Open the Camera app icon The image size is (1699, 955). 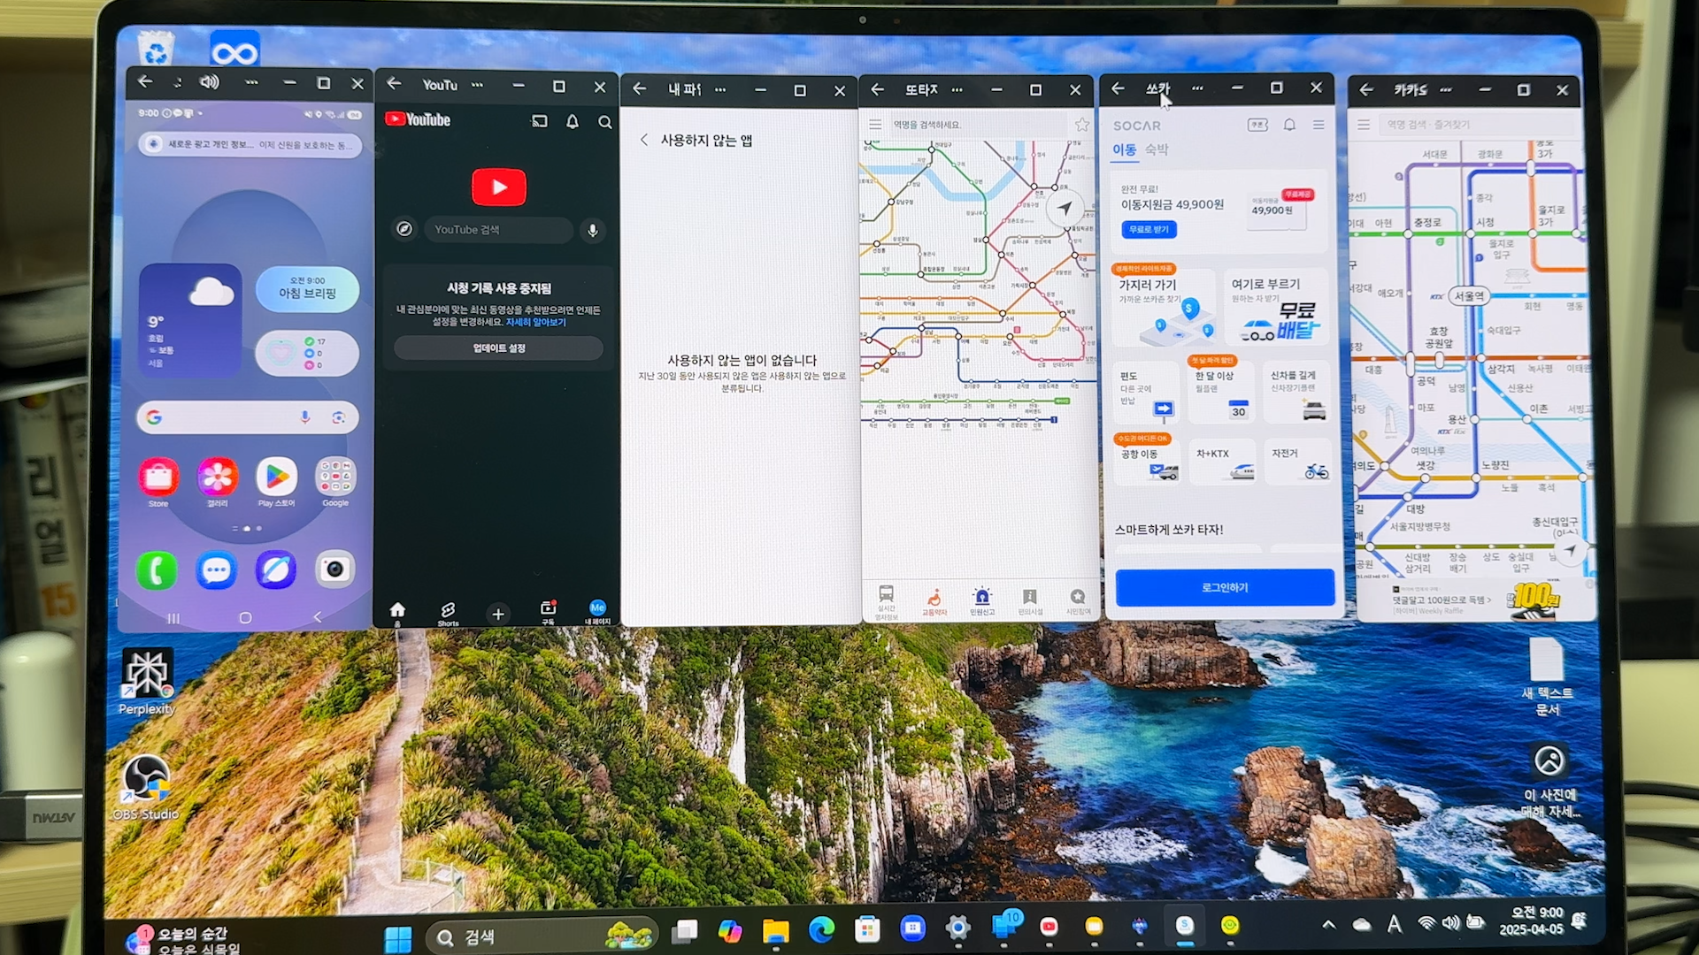point(334,569)
